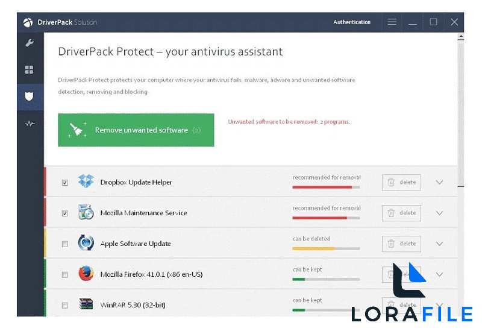Screen dimensions: 482x331
Task: Select the 'Apple Software Update' name
Action: (x=136, y=244)
